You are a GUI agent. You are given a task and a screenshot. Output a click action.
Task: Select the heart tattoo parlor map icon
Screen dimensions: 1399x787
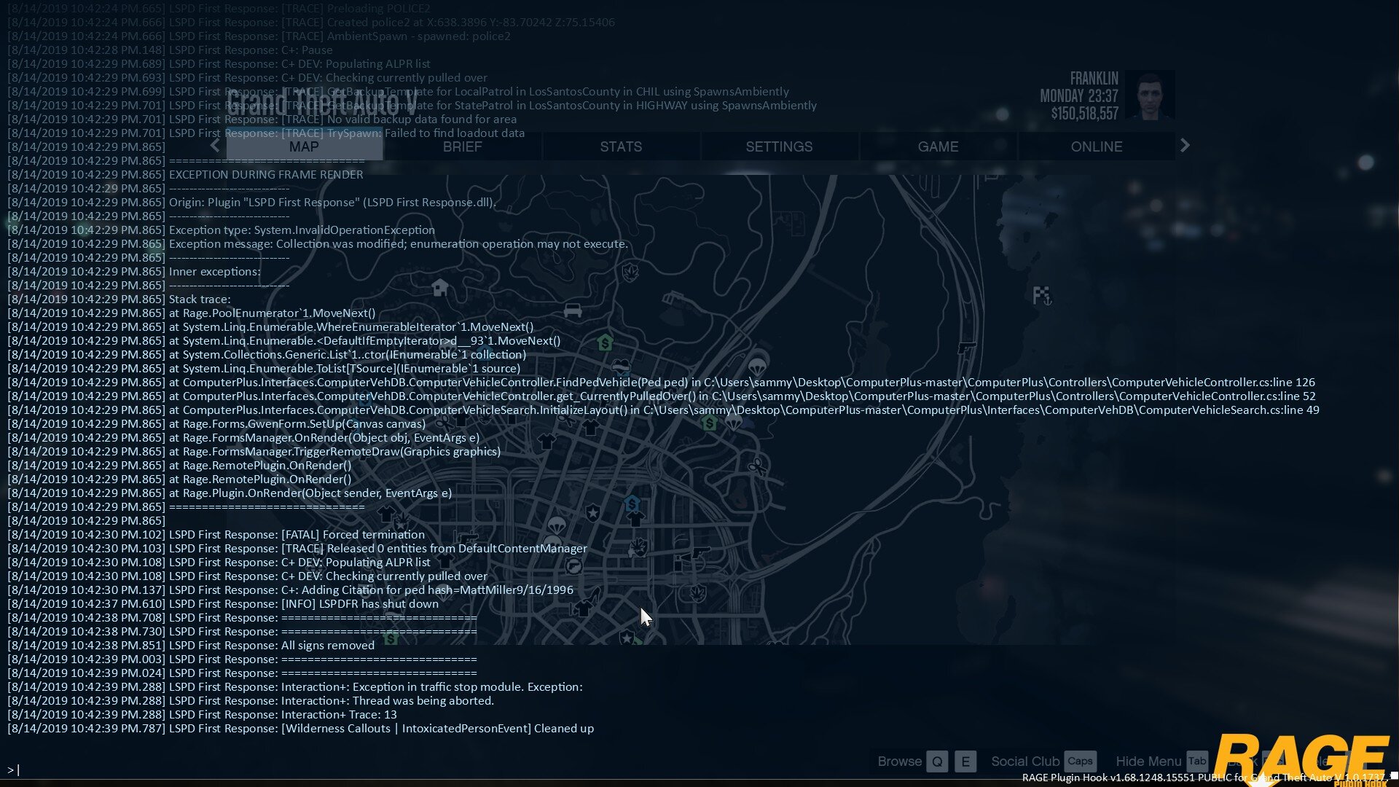621,367
